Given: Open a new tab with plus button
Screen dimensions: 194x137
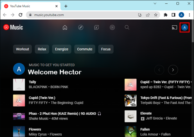Looking at the screenshot, I should tap(66, 6).
